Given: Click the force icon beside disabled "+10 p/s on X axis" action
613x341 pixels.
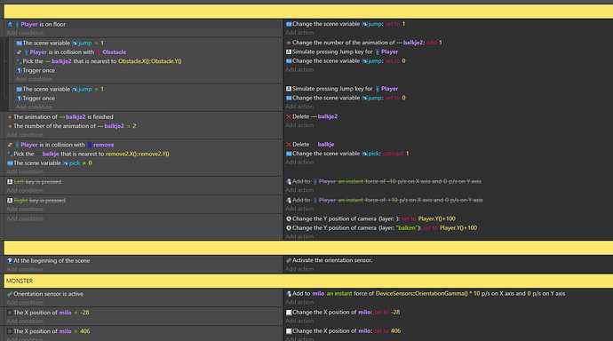Looking at the screenshot, I should 289,201.
